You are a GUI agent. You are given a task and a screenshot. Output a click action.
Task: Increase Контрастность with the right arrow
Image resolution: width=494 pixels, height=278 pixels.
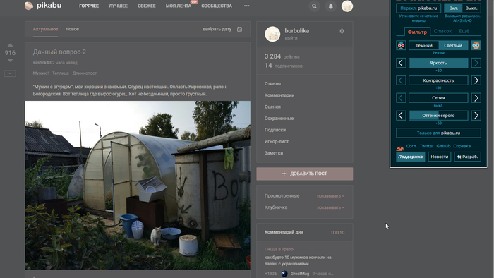(x=476, y=80)
